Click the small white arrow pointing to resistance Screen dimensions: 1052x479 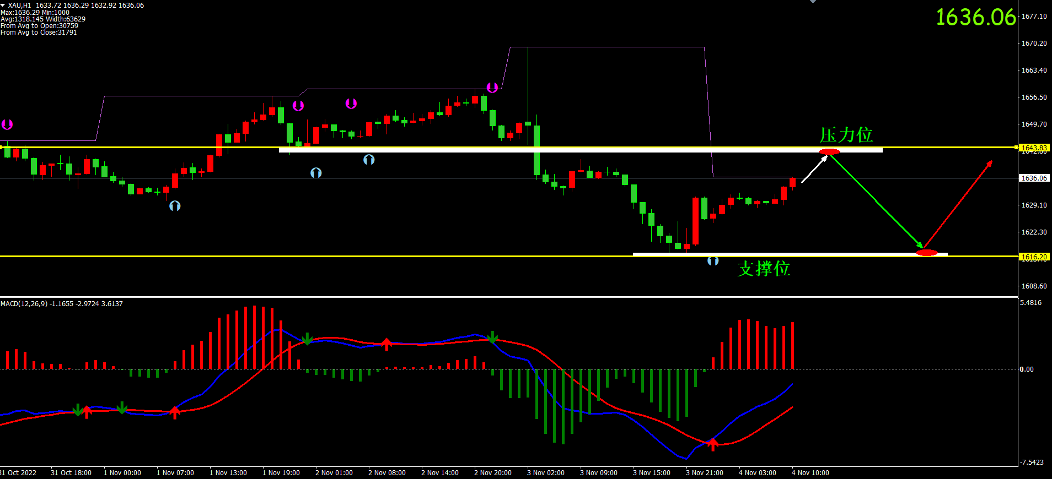click(814, 169)
